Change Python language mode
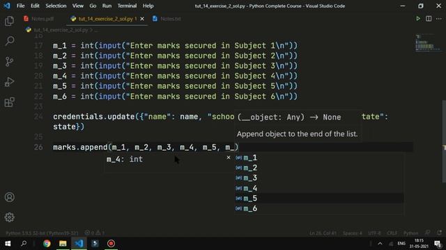Screen dimensions: 446x250 [x=410, y=233]
